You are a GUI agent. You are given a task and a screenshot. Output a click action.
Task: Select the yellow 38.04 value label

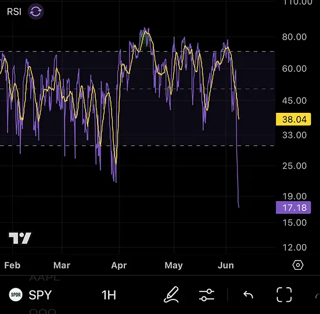(x=293, y=119)
